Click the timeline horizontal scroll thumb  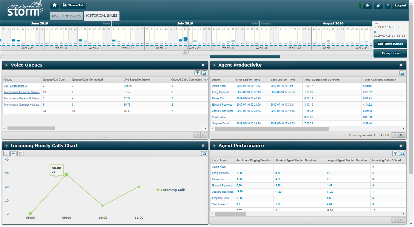pyautogui.click(x=245, y=57)
